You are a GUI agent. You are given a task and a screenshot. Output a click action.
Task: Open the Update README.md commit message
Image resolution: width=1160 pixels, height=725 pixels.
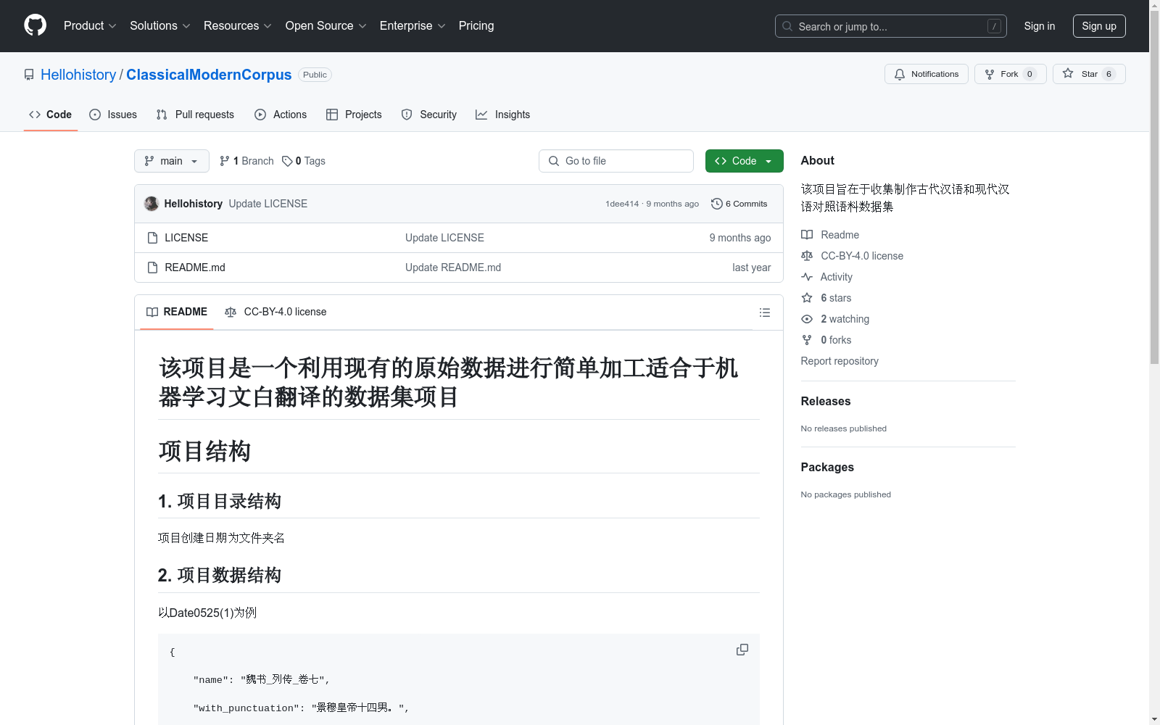tap(453, 268)
